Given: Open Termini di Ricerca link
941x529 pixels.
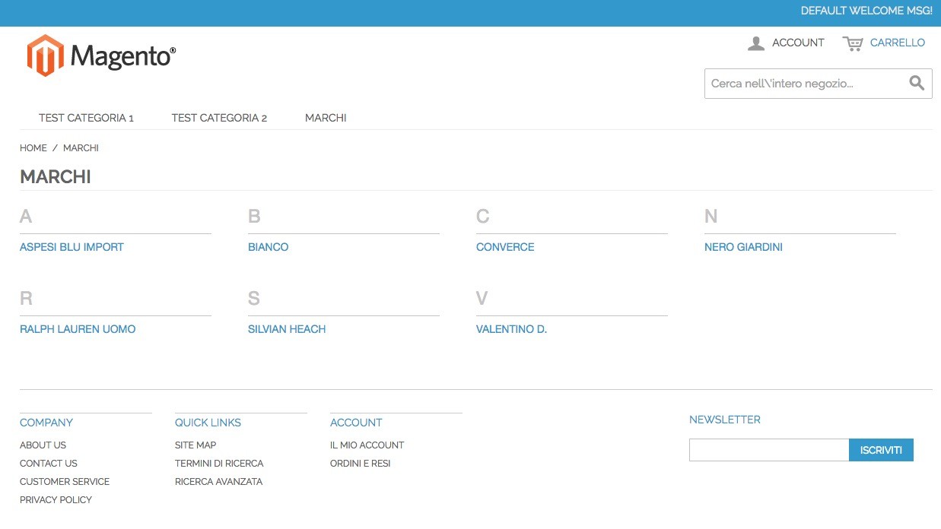Looking at the screenshot, I should [219, 464].
